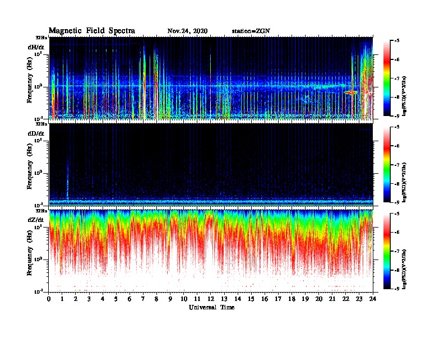Click the dH/dt panel's color bar
This screenshot has height=343, width=444.
(387, 78)
